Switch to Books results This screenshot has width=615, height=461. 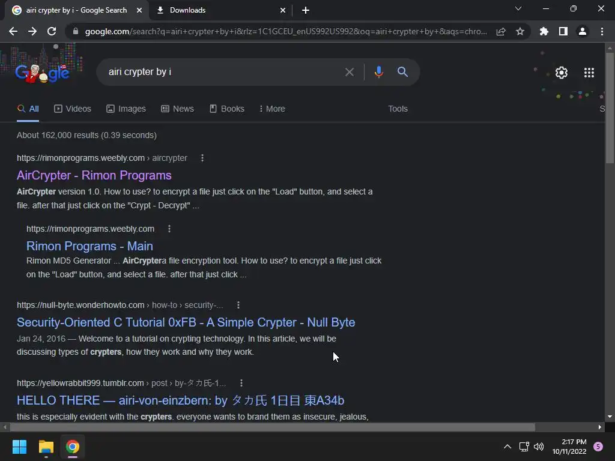[226, 109]
